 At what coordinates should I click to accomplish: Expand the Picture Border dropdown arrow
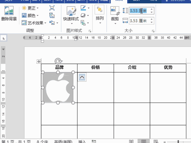coord(89,8)
